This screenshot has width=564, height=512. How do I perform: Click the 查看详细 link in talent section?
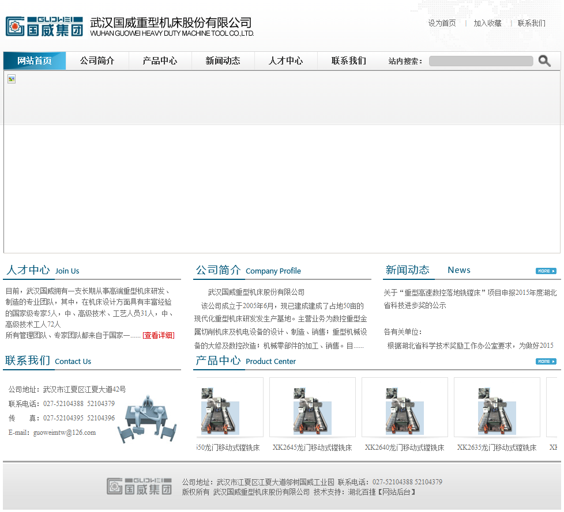[x=158, y=335]
